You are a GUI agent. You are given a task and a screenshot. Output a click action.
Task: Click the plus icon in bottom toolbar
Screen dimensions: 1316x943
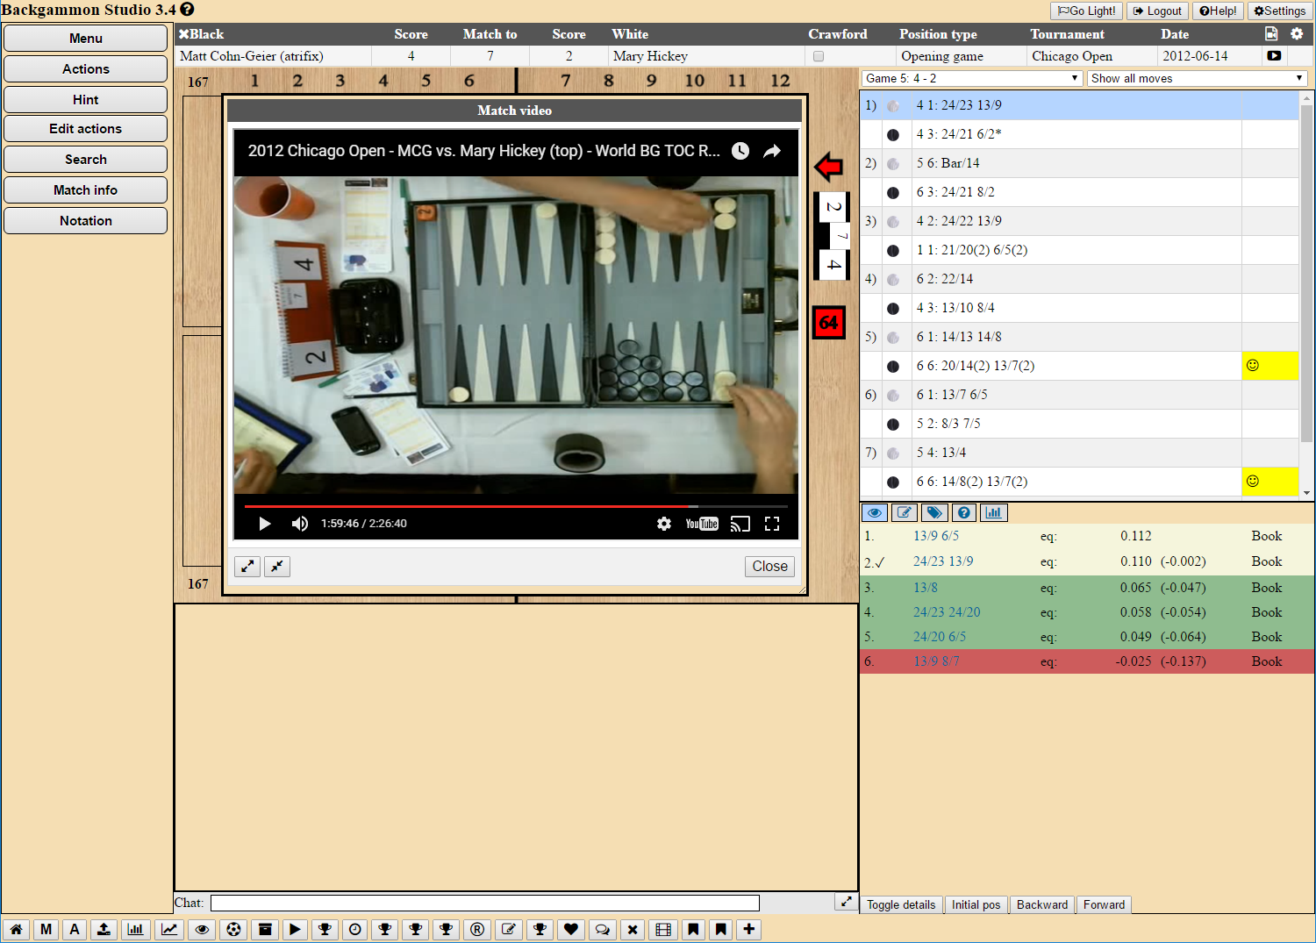click(748, 930)
